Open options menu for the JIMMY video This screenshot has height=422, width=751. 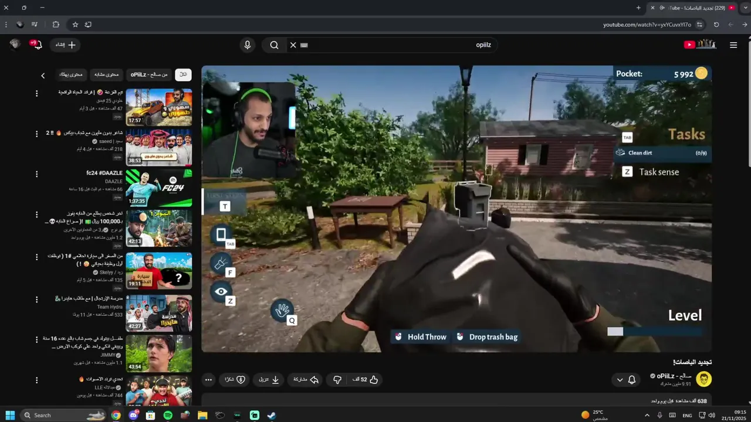(36, 340)
